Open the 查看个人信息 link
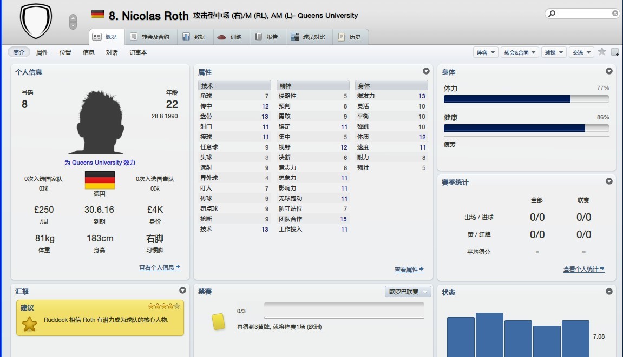 tap(160, 267)
